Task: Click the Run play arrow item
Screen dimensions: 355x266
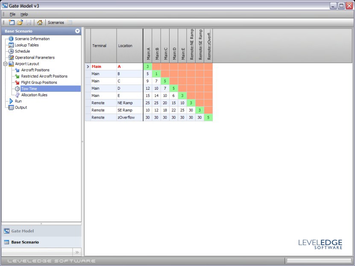Action: (18, 101)
